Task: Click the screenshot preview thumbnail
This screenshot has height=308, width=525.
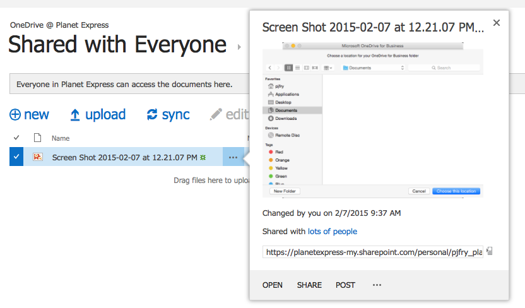Action: pos(373,120)
